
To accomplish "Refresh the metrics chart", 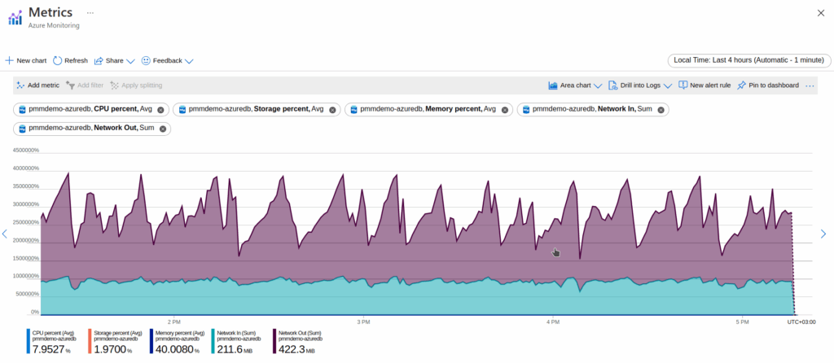I will (x=70, y=61).
